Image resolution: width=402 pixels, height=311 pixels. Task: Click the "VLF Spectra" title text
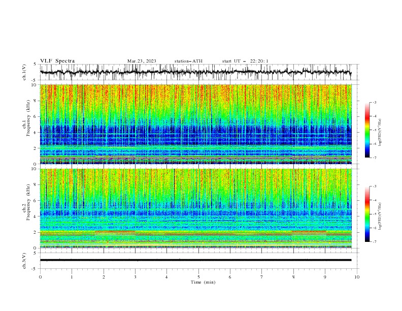click(57, 61)
